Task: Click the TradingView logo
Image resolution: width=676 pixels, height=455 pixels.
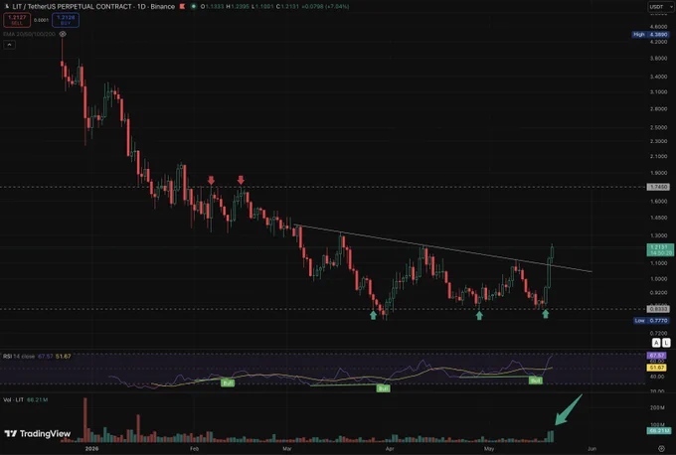Action: [x=38, y=433]
